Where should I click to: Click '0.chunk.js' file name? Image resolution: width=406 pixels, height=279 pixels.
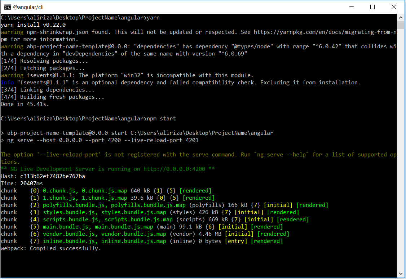tap(59, 191)
